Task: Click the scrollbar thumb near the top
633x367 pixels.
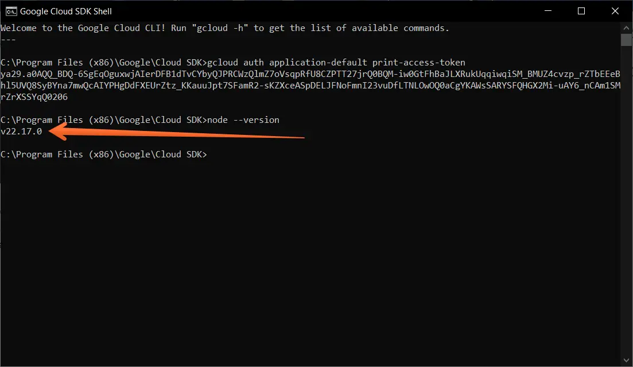Action: [x=627, y=39]
